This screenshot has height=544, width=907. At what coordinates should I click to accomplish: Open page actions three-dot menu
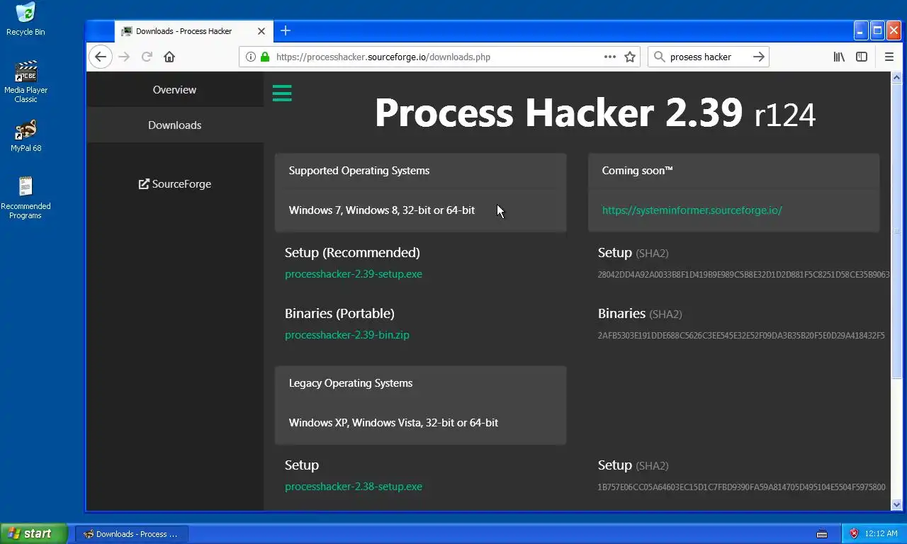tap(609, 57)
